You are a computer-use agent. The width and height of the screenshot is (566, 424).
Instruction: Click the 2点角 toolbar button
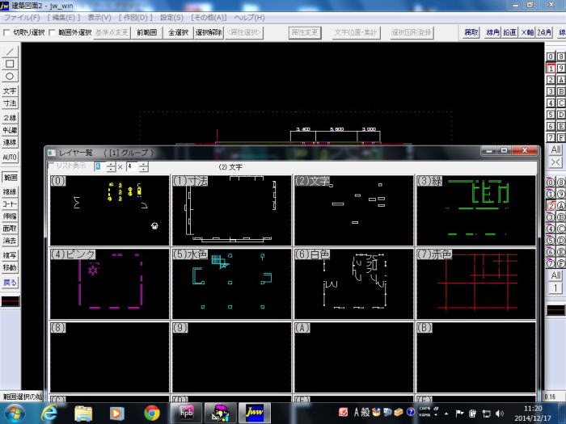544,32
